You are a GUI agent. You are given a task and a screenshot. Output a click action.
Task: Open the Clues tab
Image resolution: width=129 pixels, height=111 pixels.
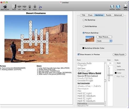coord(90,15)
